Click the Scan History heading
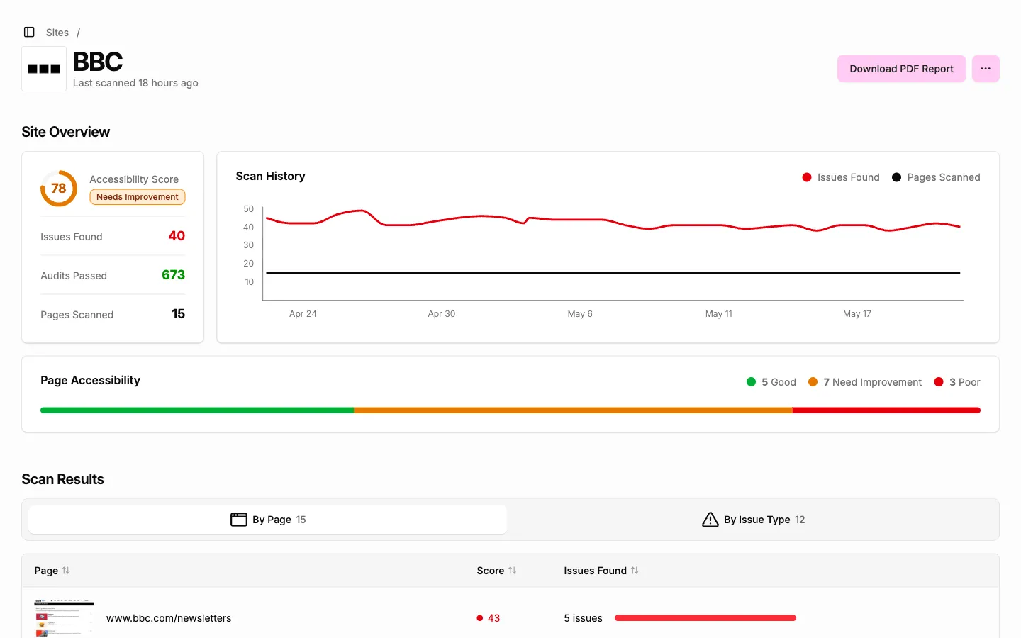 (x=271, y=176)
